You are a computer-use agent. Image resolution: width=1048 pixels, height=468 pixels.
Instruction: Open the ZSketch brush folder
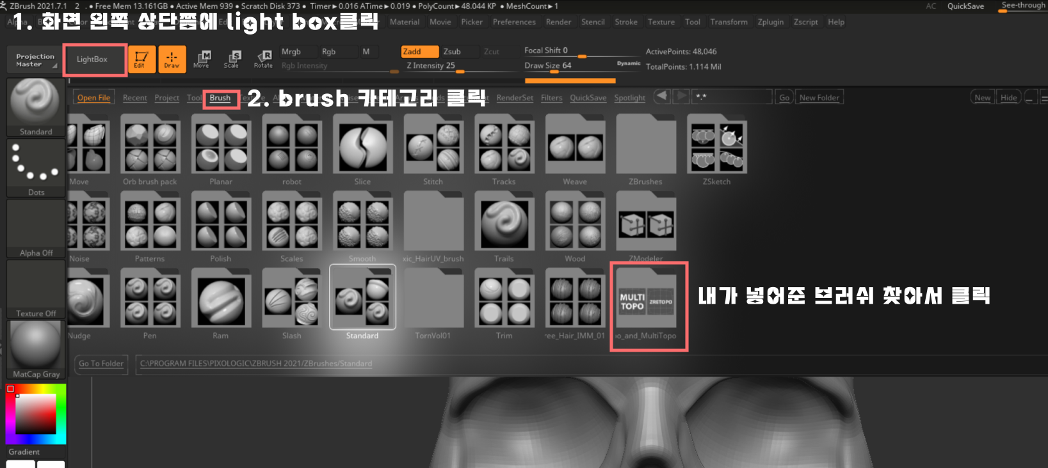coord(716,150)
